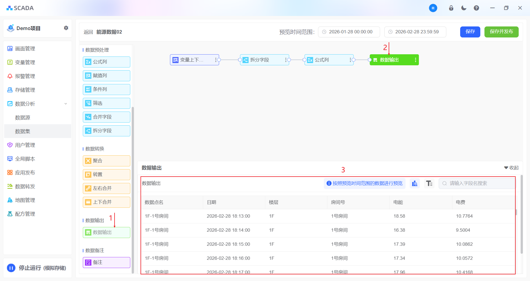
Task: Click the chart preview icon in output panel
Action: click(415, 183)
